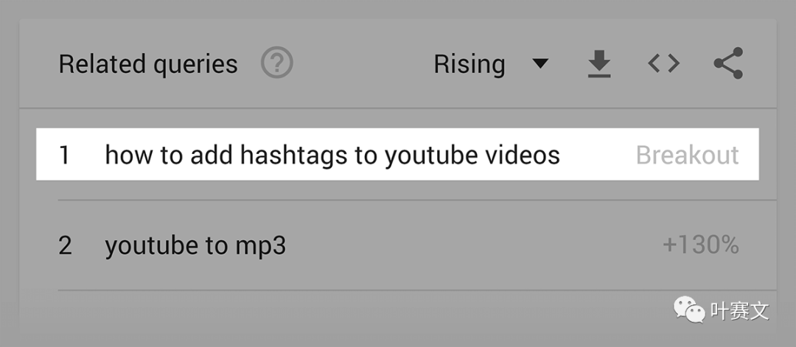Image resolution: width=796 pixels, height=347 pixels.
Task: Click the Related queries heading
Action: 148,64
